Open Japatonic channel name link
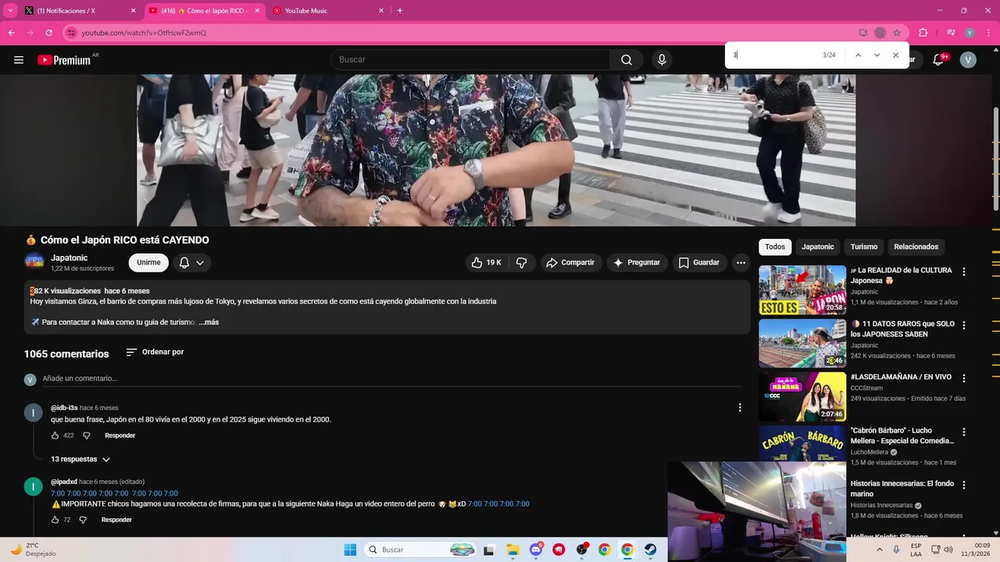Image resolution: width=1000 pixels, height=562 pixels. click(x=70, y=258)
